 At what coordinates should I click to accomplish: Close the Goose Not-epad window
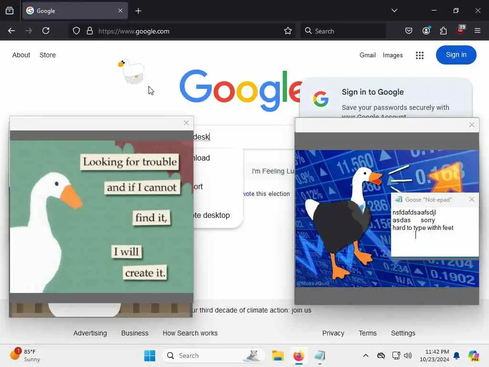(x=471, y=199)
